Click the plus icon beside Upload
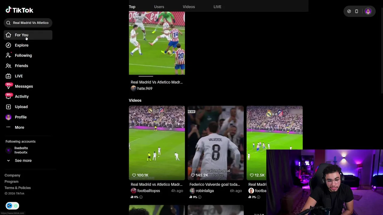Screen dimensions: 383x215 coord(8,107)
